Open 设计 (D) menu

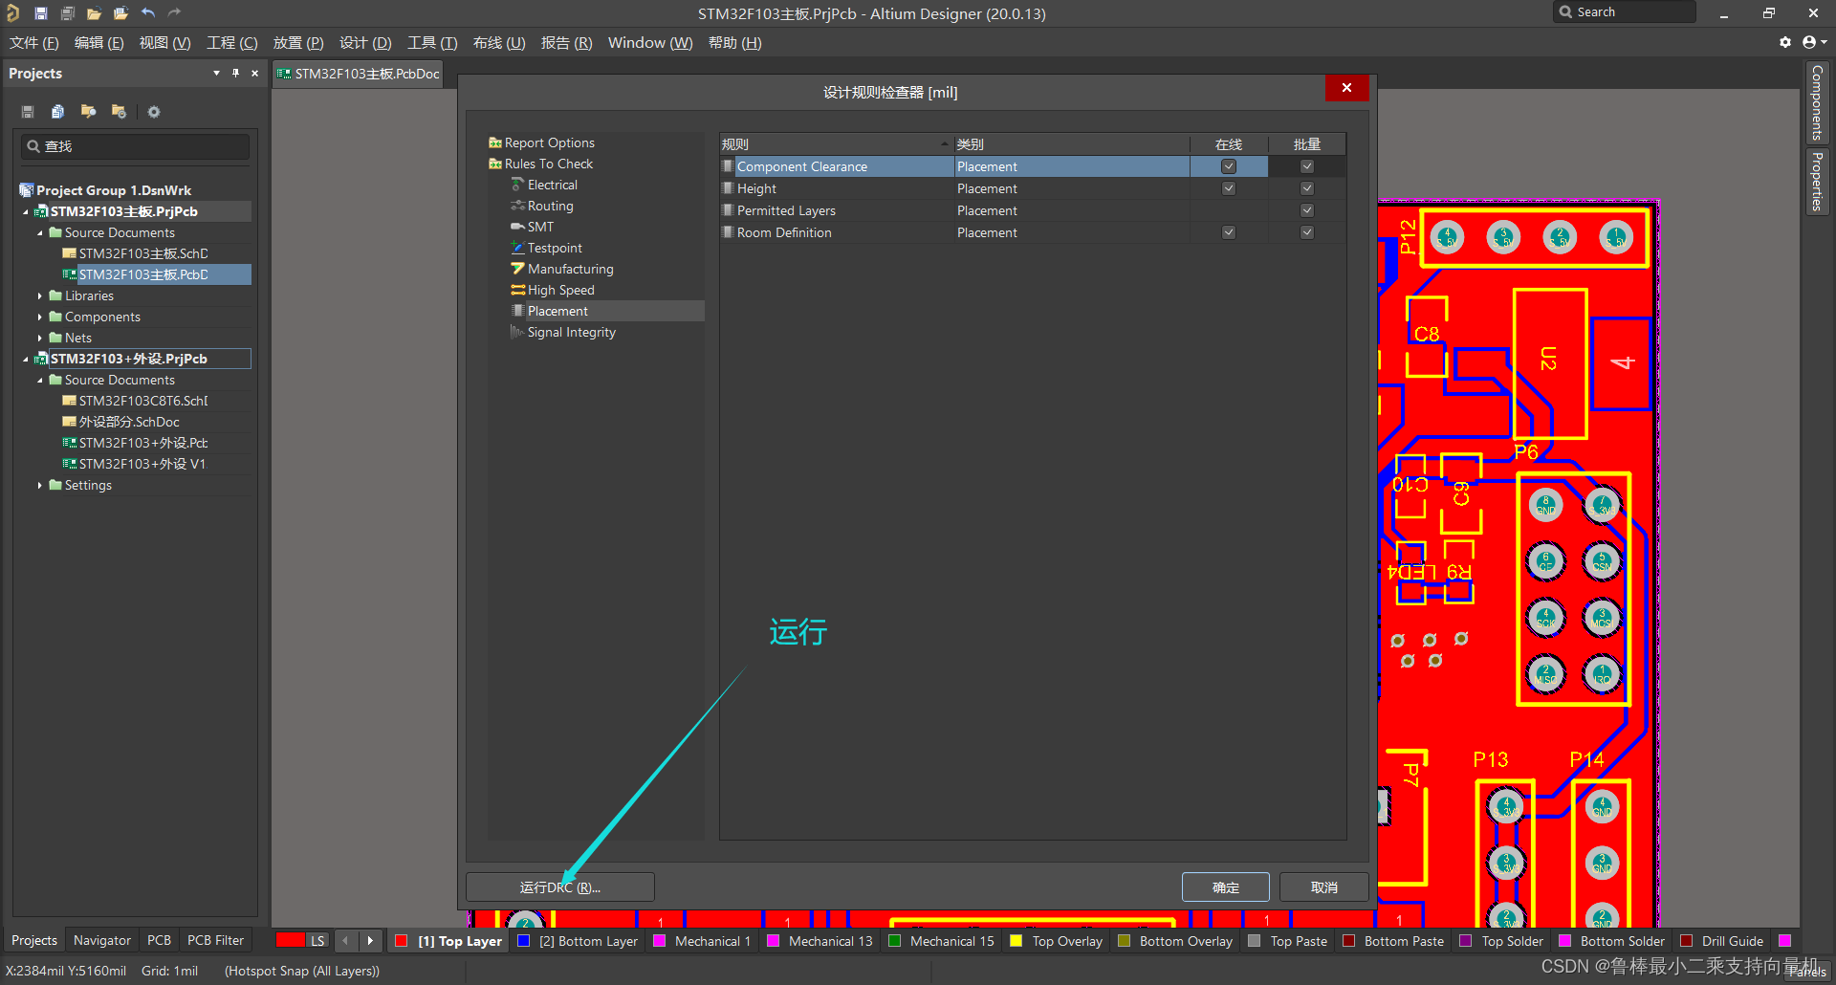coord(365,43)
